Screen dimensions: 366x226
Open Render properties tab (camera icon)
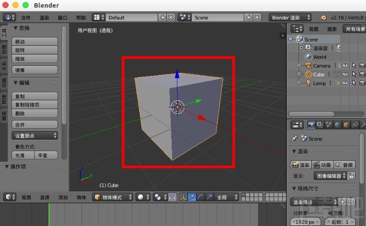[311, 125]
